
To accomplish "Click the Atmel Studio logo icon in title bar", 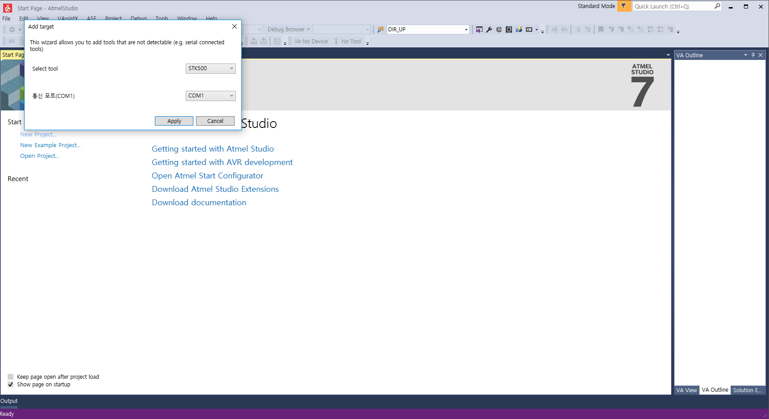I will pos(8,8).
